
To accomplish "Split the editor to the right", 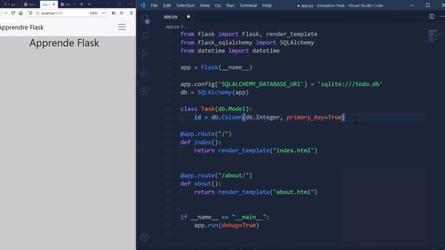I will click(432, 17).
